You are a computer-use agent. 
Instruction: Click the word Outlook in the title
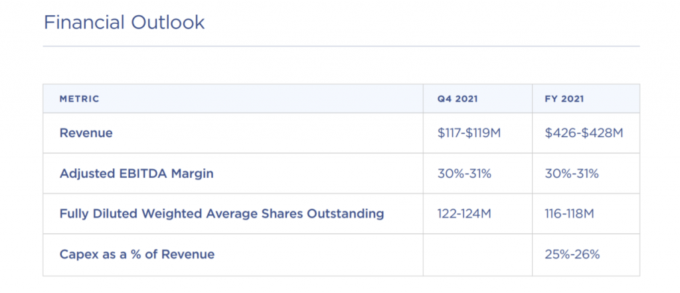tap(168, 23)
